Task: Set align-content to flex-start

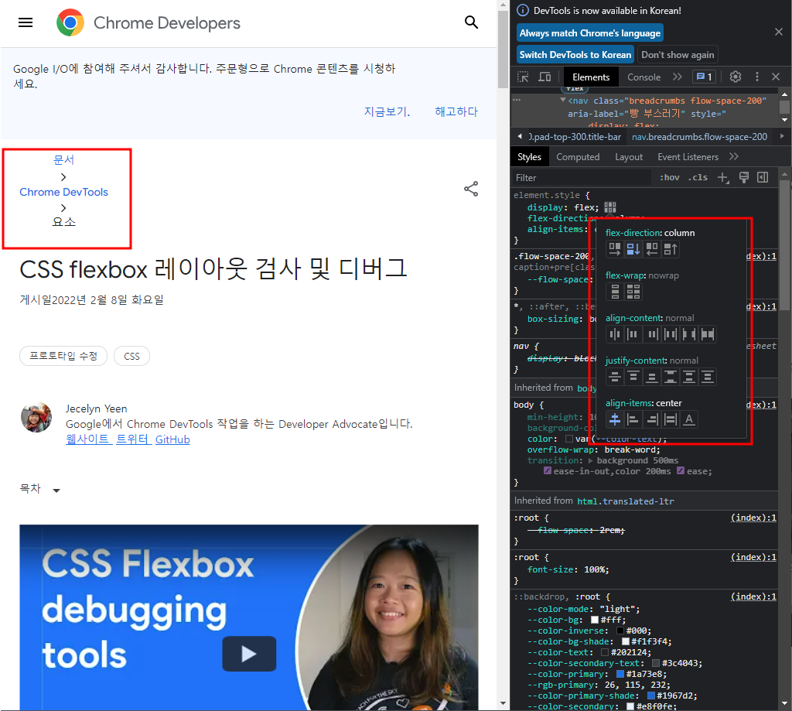Action: [633, 334]
